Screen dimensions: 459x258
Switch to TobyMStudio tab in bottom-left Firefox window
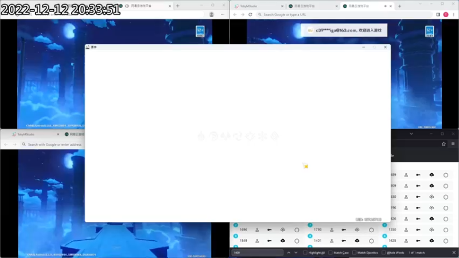(35, 134)
